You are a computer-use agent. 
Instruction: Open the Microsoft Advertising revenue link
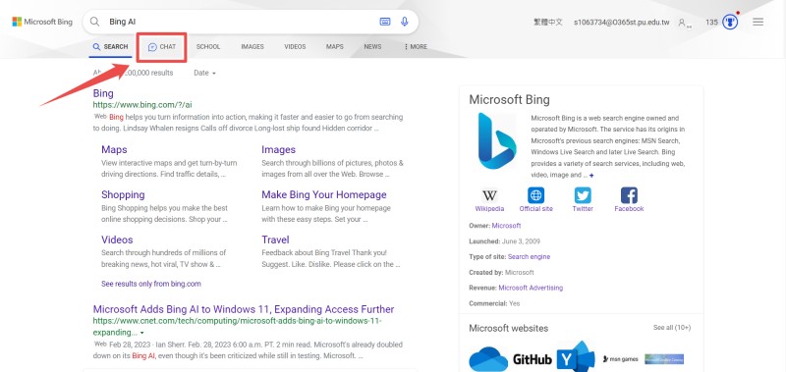(531, 288)
